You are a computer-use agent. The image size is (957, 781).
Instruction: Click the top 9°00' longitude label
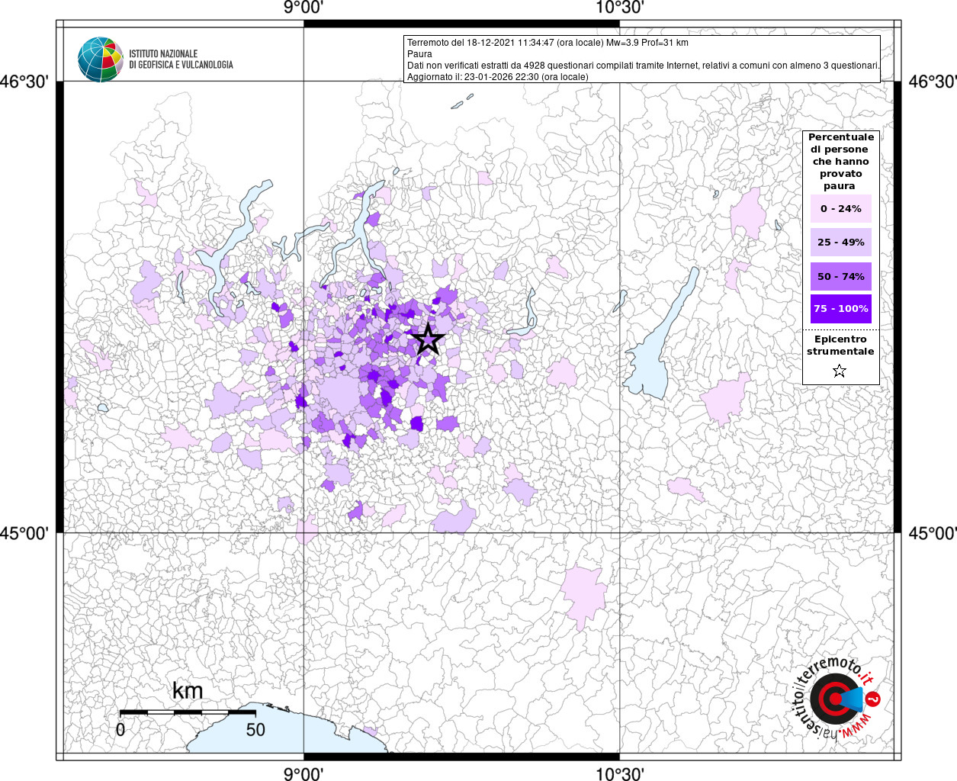pyautogui.click(x=303, y=8)
